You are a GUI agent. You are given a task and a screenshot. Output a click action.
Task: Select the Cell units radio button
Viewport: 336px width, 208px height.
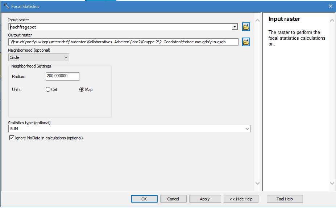coord(48,90)
